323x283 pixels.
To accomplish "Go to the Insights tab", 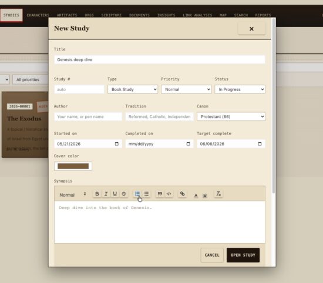I will (x=166, y=15).
